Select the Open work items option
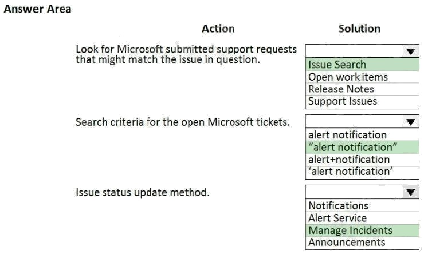424x254 pixels. point(348,77)
